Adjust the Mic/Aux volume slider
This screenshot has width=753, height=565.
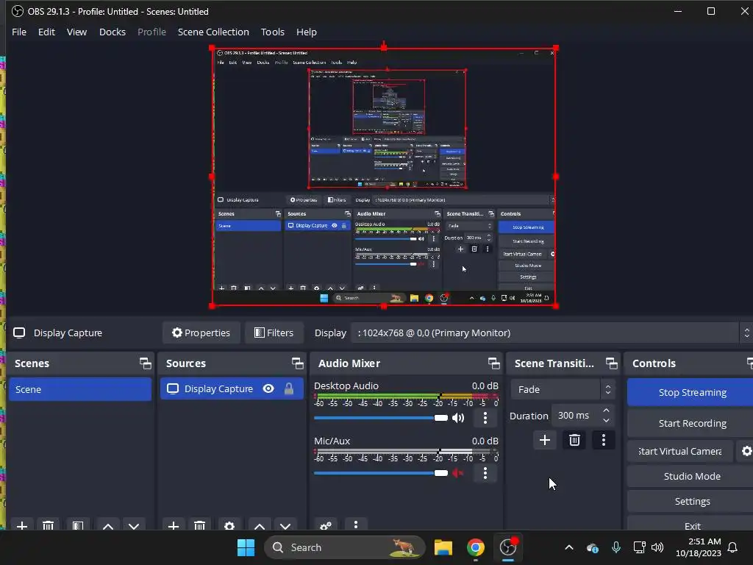tap(381, 473)
